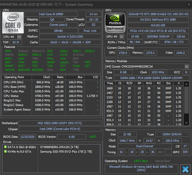Viewport: 192px width, 175px height.
Task: Click the GDDR6X SDRAM field
Action: (x=158, y=36)
